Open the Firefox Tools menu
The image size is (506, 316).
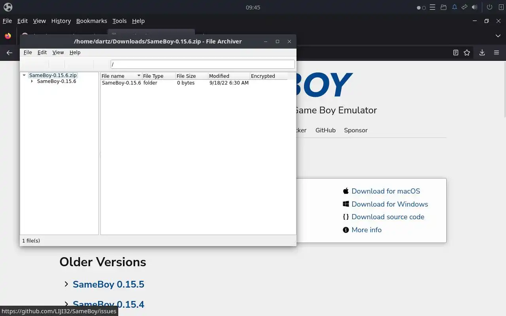pos(119,21)
